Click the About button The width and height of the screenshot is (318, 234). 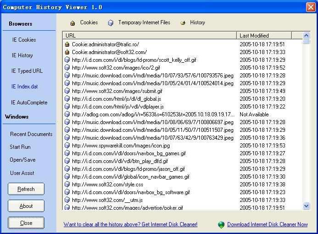[26, 206]
